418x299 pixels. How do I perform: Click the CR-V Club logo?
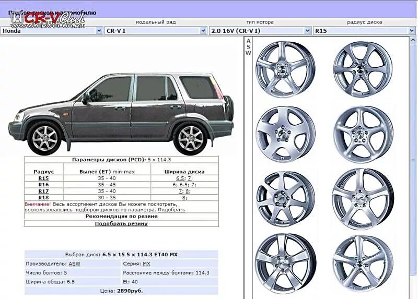48,20
